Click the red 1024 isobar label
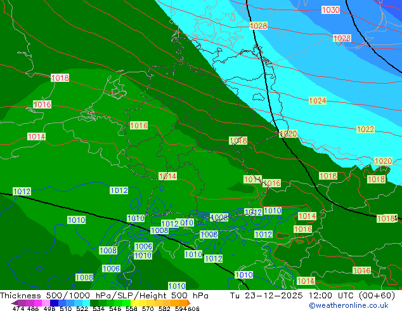Viewport: 402px width, 311px height. coord(318,100)
